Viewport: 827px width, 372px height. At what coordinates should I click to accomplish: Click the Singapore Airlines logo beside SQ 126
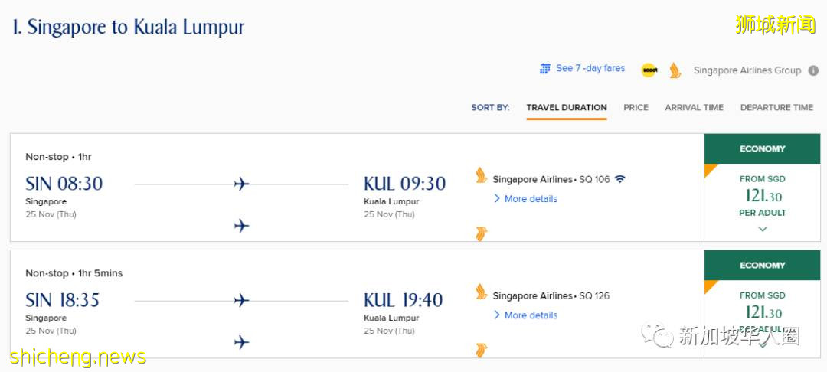pos(481,292)
